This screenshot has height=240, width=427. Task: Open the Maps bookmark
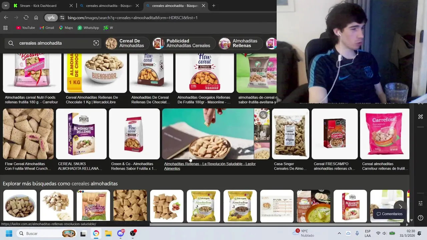[x=66, y=28]
